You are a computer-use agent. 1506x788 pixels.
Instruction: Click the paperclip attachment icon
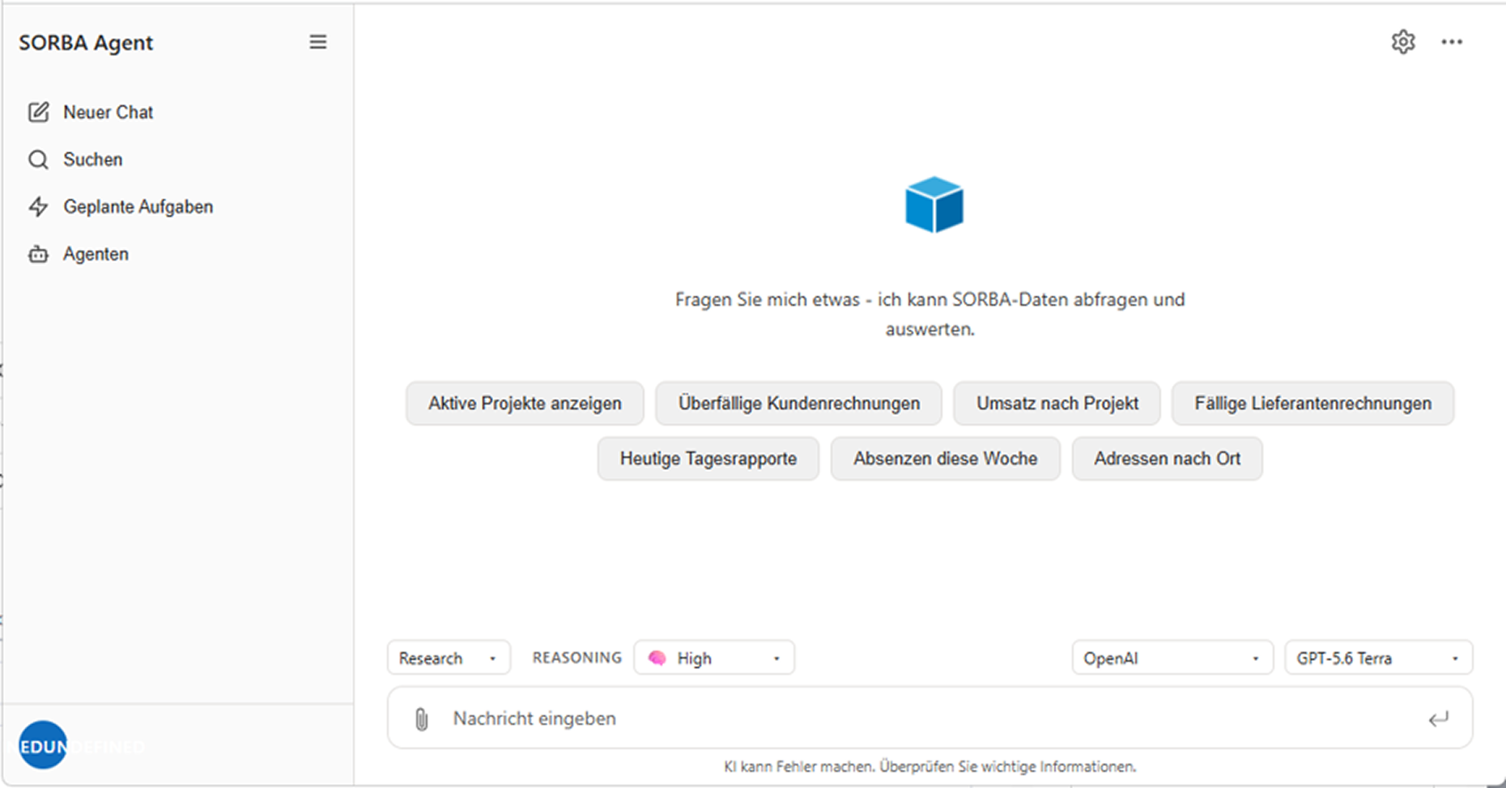[421, 718]
